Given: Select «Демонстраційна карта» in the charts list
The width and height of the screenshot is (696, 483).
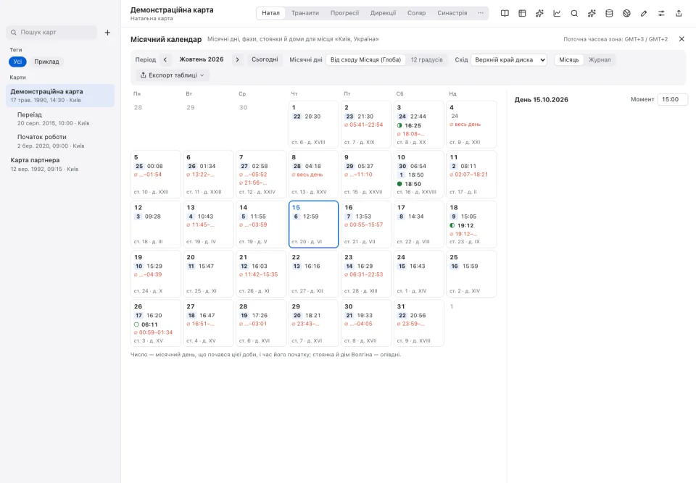Looking at the screenshot, I should (x=60, y=96).
